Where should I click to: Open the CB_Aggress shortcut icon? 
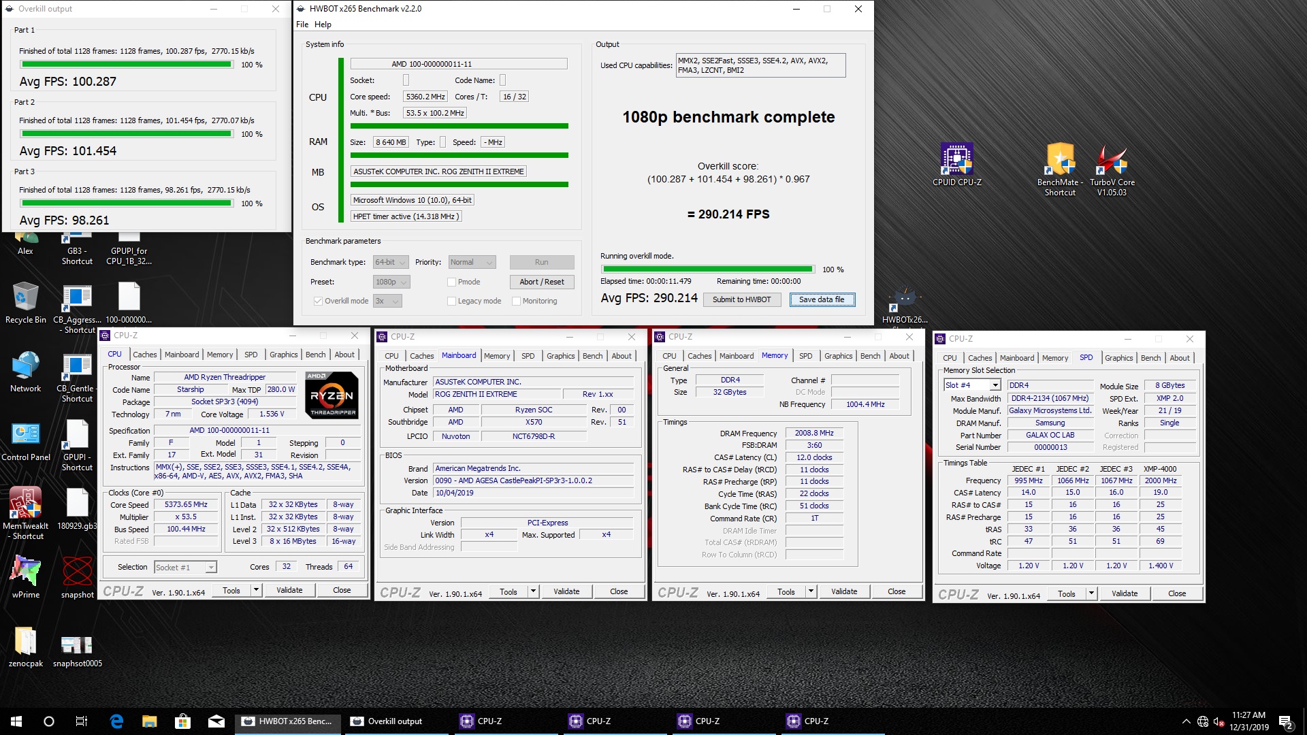pos(77,308)
